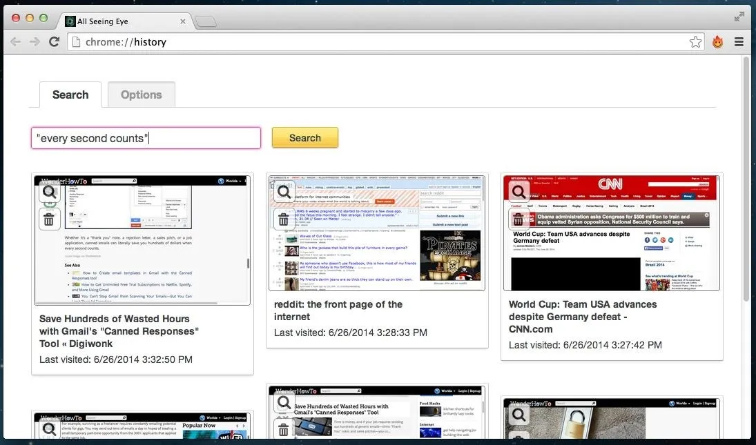756x445 pixels.
Task: Magnify the Gmail Canned Responses Digiwonk screenshot
Action: click(50, 192)
